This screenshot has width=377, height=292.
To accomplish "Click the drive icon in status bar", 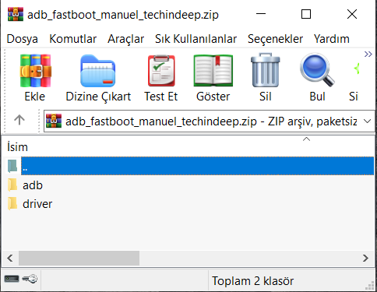I will tap(12, 279).
